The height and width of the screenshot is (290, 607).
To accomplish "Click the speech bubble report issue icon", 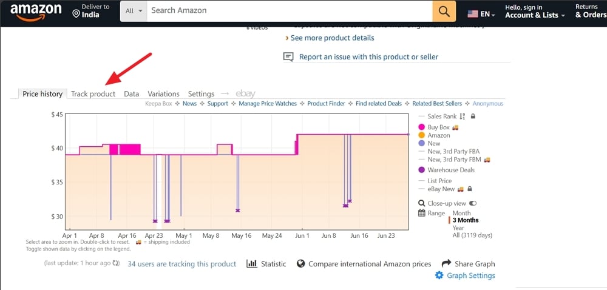I will click(288, 57).
